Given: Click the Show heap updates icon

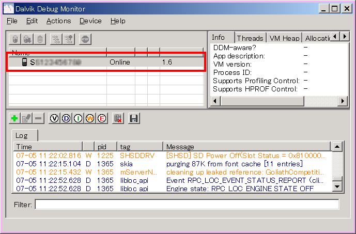Looking at the screenshot, I should 16,39.
